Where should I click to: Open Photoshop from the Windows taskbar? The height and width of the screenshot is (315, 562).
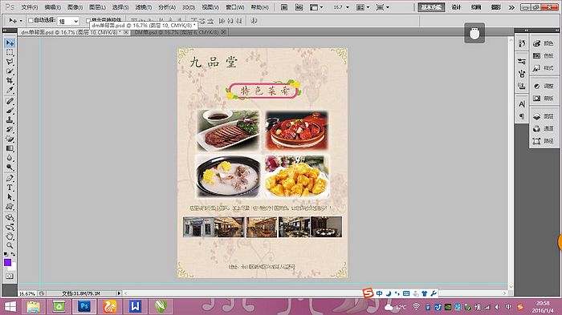click(84, 306)
